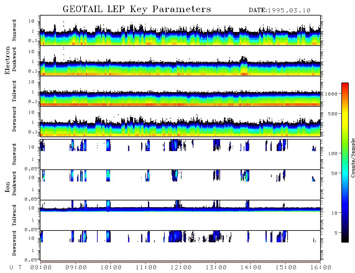The image size is (355, 273).
Task: Click the Electron Duskward spectrogram panel
Action: (180, 61)
